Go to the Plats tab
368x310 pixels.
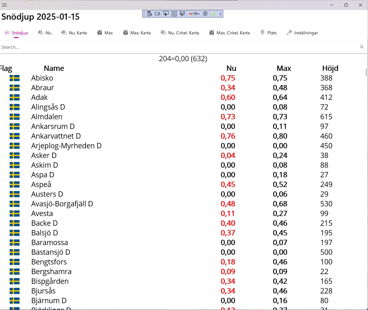(x=268, y=33)
